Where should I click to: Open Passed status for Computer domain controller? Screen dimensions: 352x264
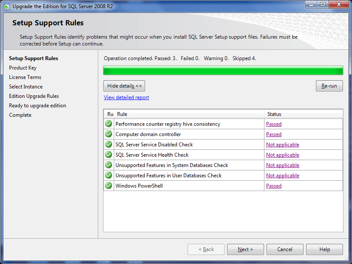273,134
